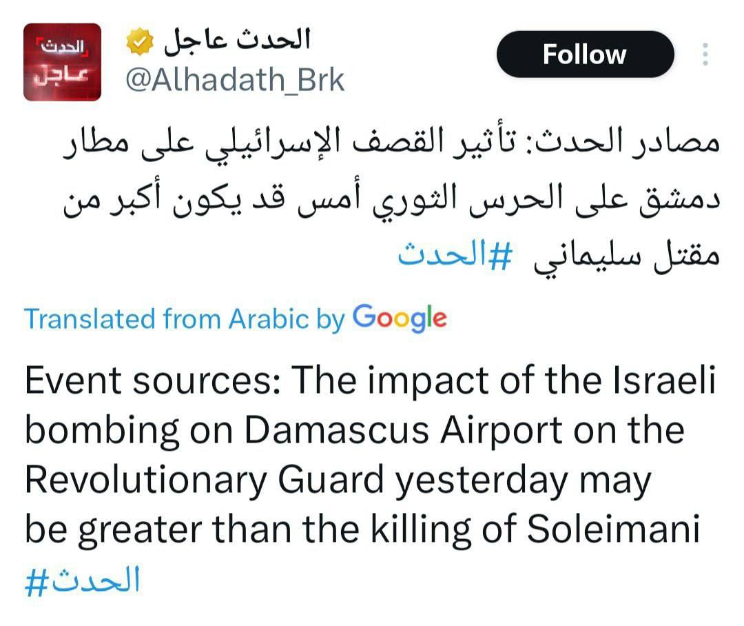The height and width of the screenshot is (626, 744).
Task: Open the @Alhadath_Brk handle link
Action: [234, 81]
